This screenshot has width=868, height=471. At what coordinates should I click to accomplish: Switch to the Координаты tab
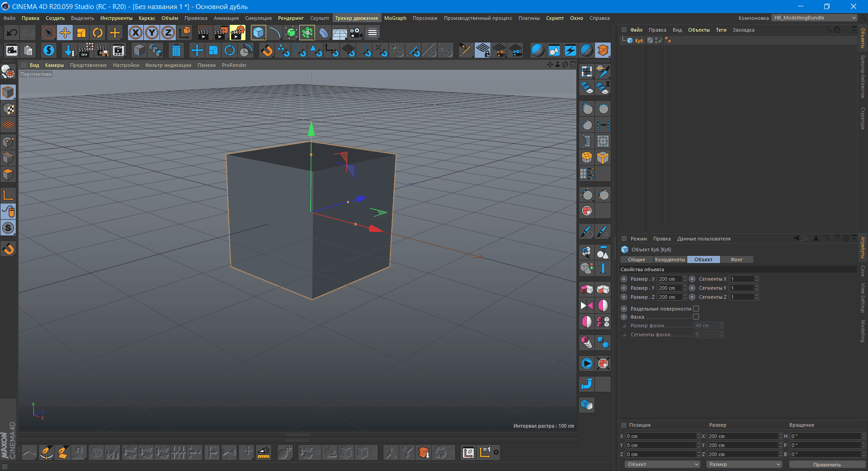pyautogui.click(x=670, y=259)
